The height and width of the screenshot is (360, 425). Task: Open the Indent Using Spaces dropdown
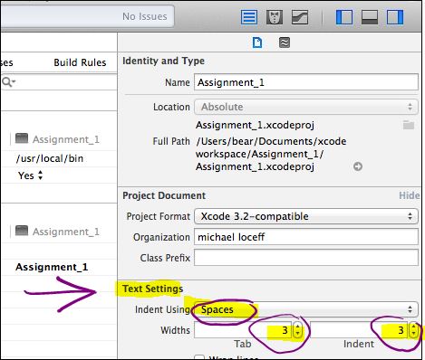[306, 309]
